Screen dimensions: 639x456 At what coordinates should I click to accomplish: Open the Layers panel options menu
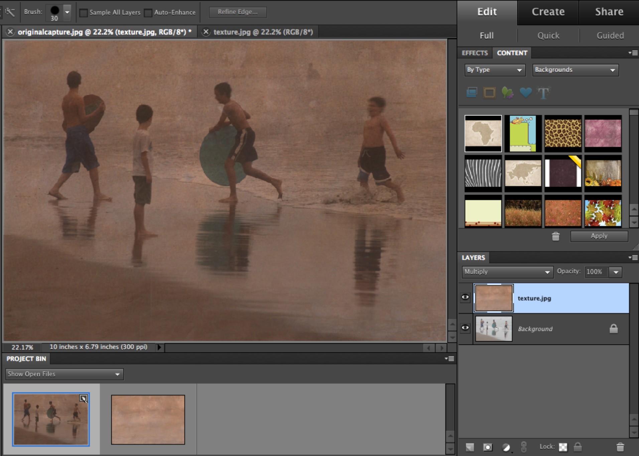(x=633, y=257)
